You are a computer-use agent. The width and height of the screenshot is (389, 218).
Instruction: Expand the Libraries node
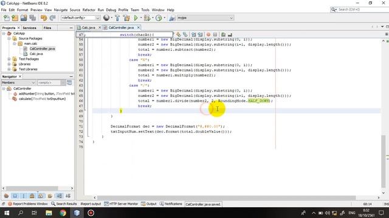coord(9,64)
